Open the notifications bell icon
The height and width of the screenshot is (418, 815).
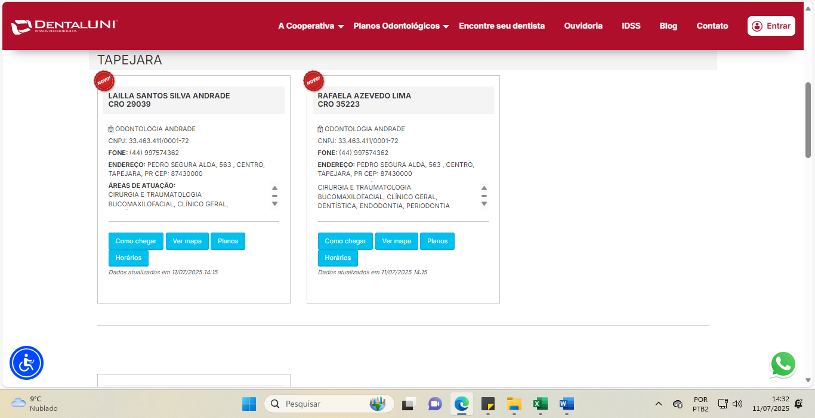click(x=798, y=404)
